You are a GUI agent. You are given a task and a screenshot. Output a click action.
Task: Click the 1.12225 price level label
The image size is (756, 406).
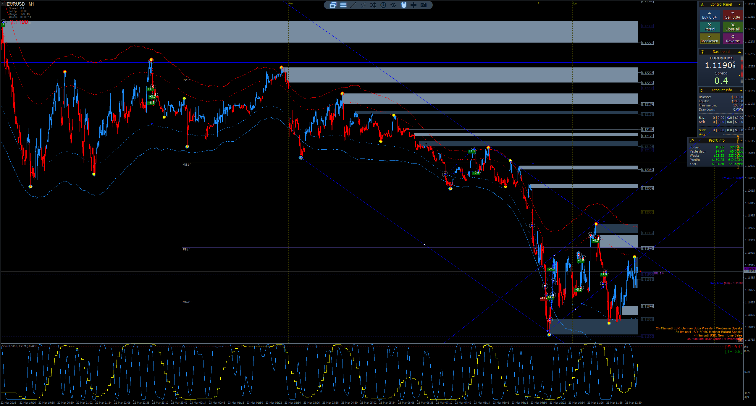point(647,73)
